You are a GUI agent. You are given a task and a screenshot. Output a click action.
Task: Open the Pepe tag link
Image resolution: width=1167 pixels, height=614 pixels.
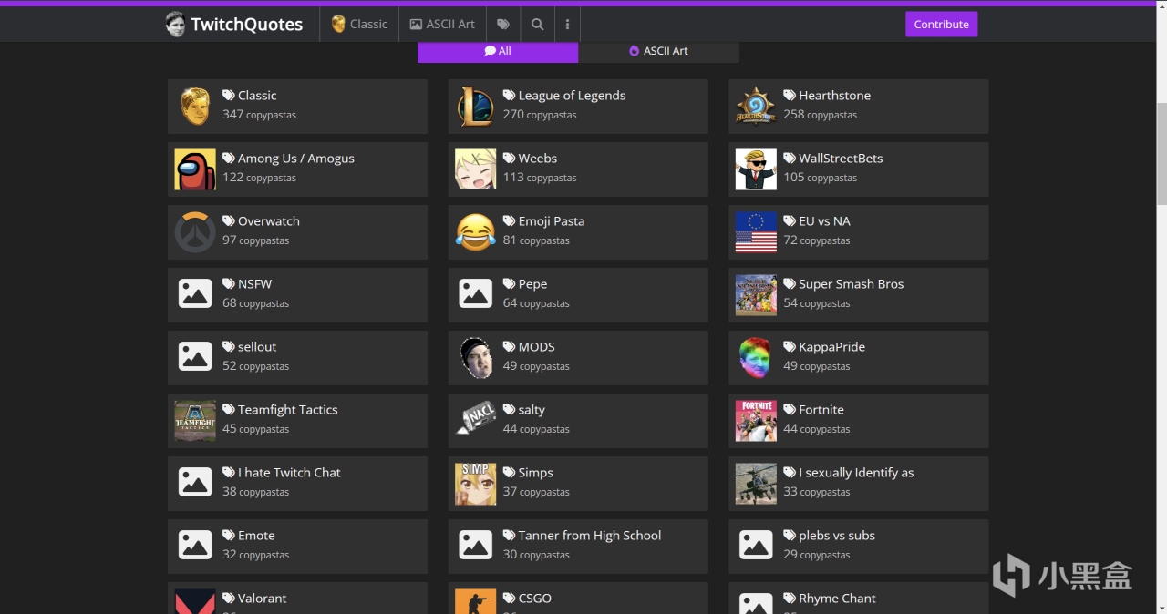pos(525,284)
